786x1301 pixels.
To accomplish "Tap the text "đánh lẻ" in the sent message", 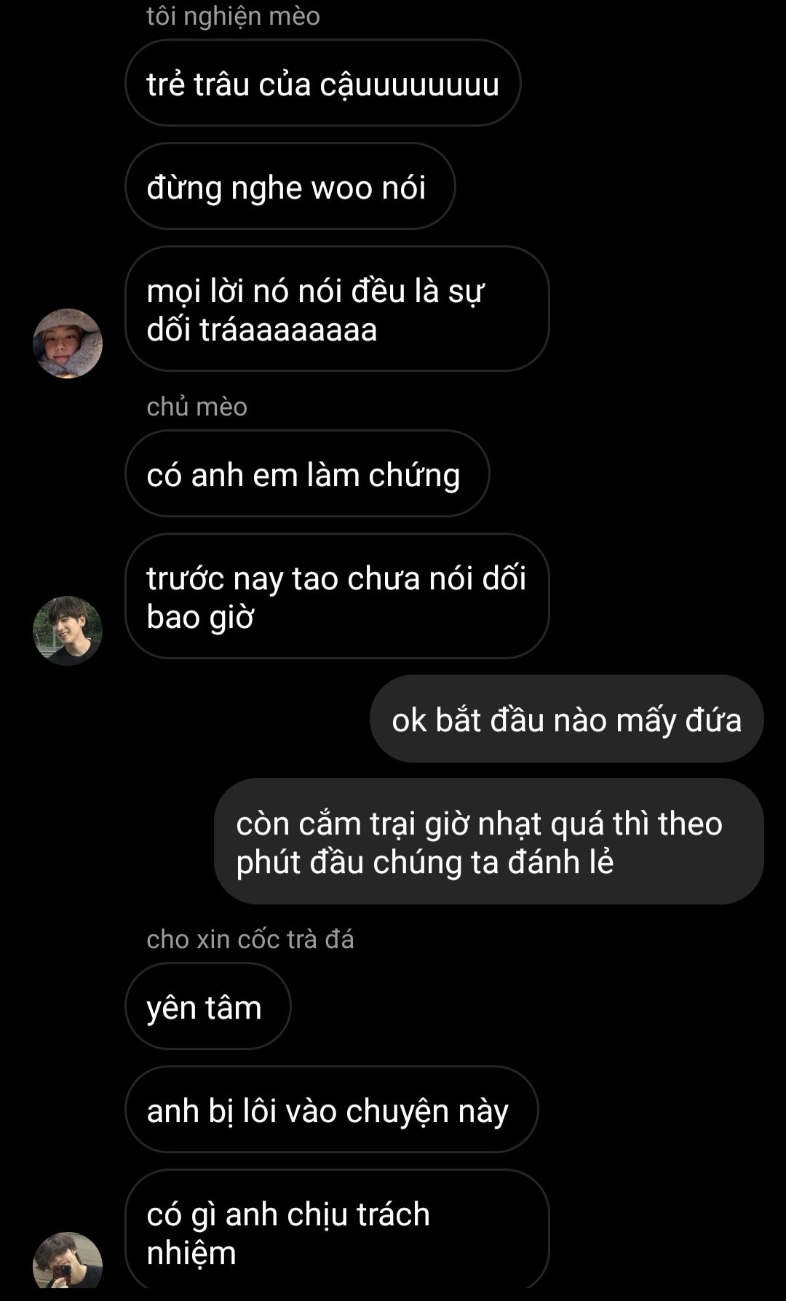I will 560,862.
